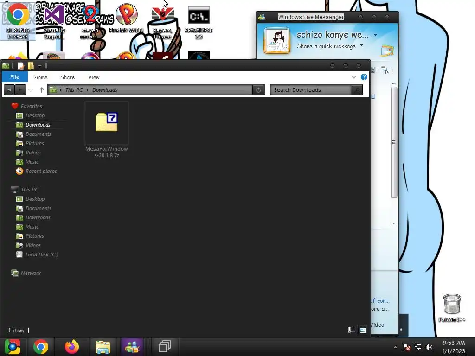
Task: Switch to details view layout
Action: [x=352, y=330]
